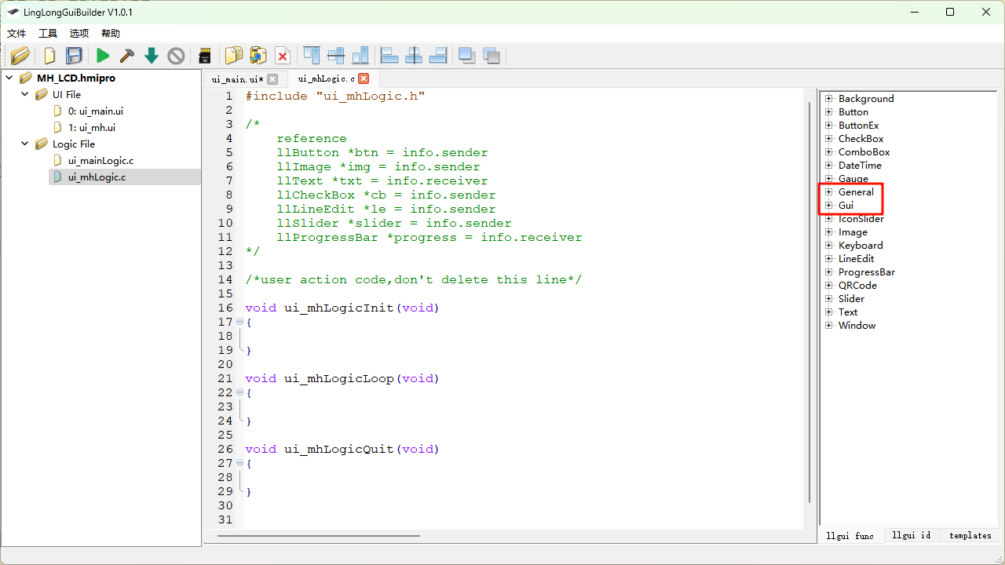Switch to the templates tab

(970, 535)
